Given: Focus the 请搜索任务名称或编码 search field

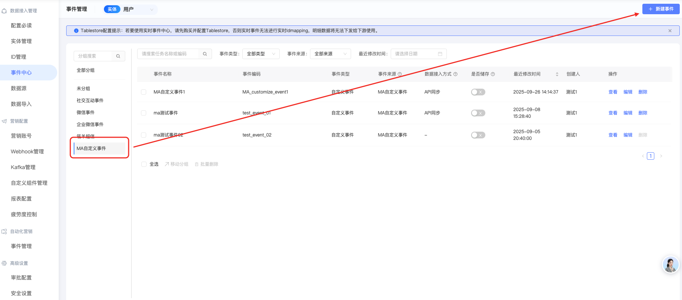Looking at the screenshot, I should [x=168, y=54].
